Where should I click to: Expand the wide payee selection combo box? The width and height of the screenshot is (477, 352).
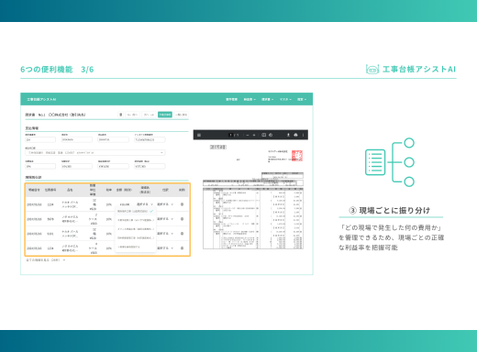coord(95,152)
